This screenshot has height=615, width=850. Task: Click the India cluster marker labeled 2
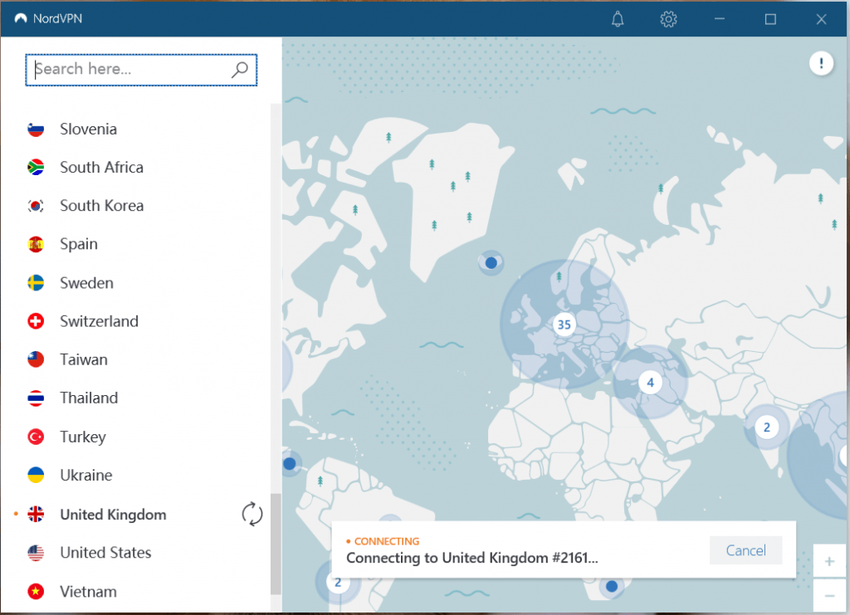coord(766,427)
